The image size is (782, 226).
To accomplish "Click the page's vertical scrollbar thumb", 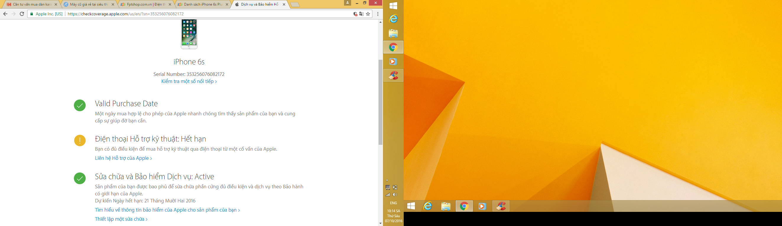I will [380, 102].
